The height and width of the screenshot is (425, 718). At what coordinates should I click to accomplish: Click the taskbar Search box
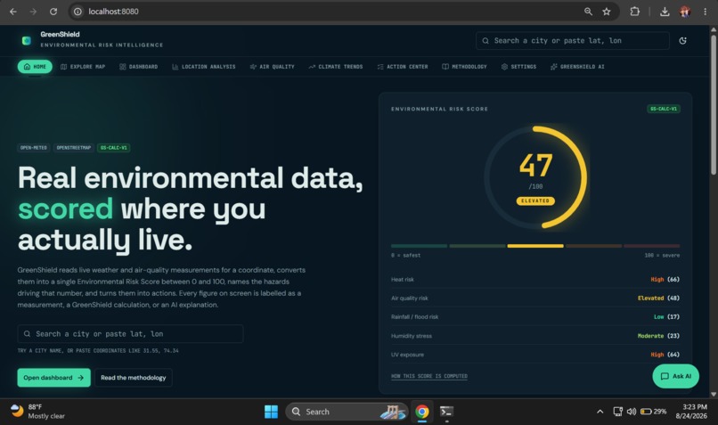pyautogui.click(x=347, y=412)
